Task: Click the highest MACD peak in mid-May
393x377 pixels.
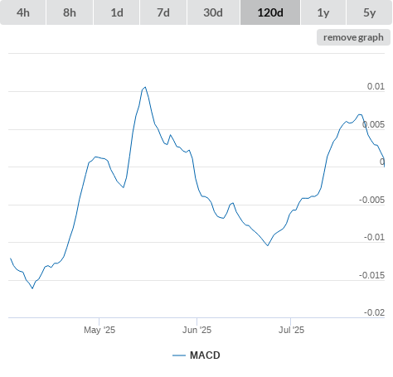Action: (145, 87)
